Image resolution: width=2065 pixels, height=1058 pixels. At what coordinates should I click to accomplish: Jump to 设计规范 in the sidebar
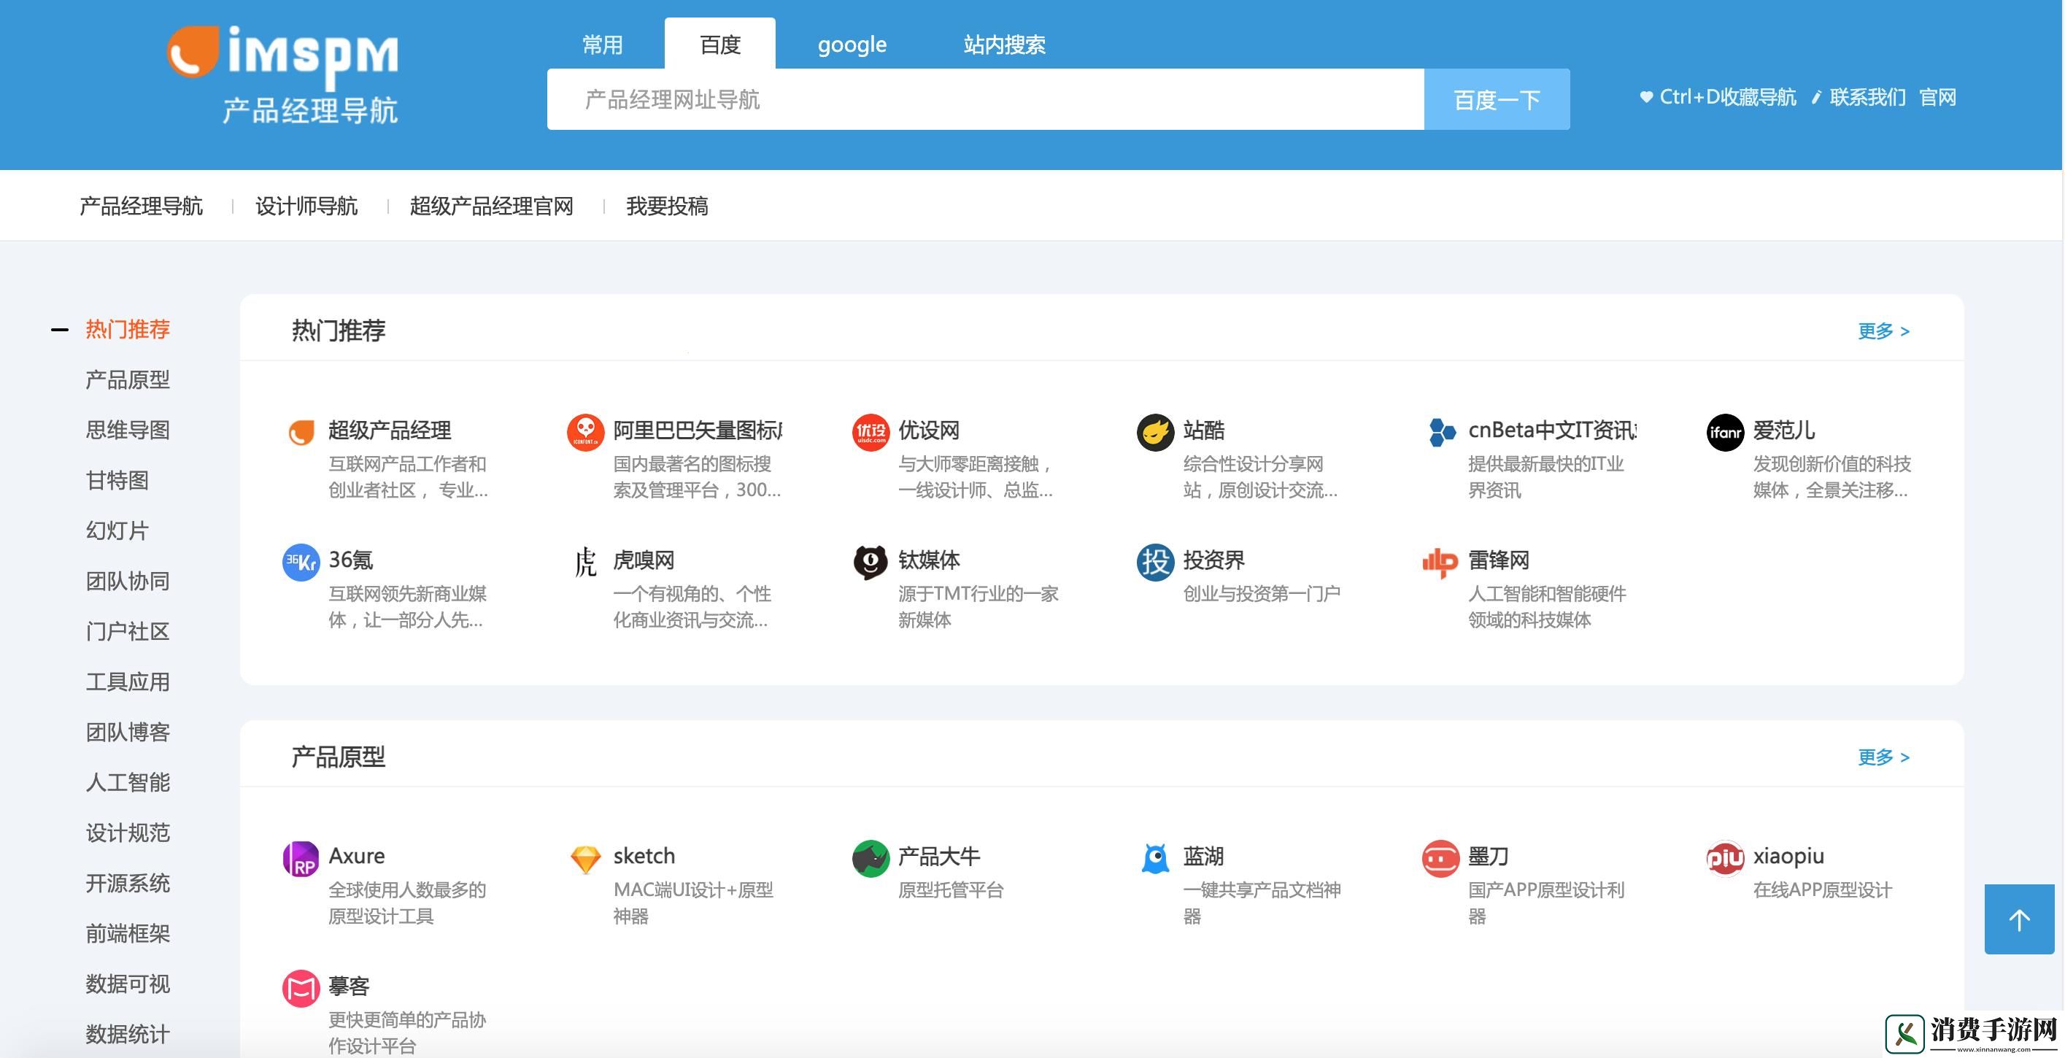tap(128, 833)
